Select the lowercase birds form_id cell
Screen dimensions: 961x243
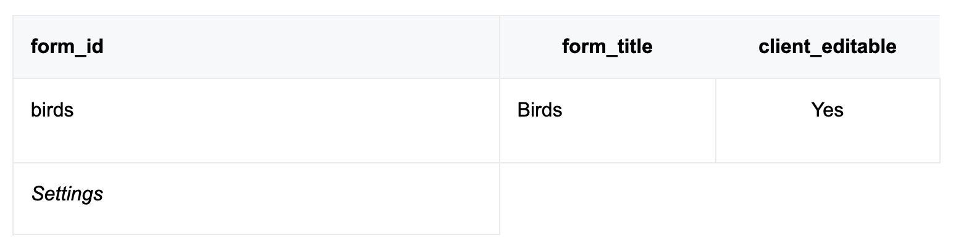coord(256,120)
